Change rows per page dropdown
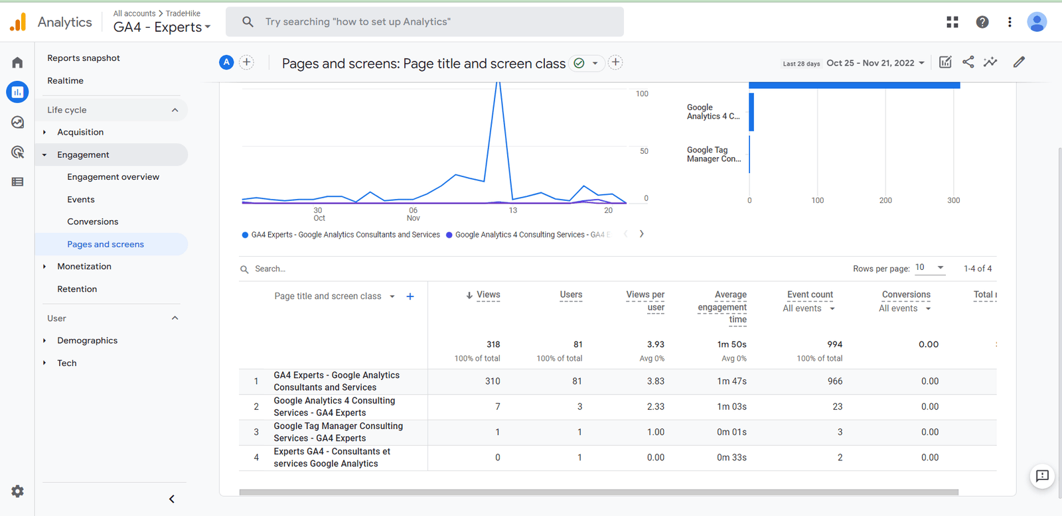 [x=929, y=268]
